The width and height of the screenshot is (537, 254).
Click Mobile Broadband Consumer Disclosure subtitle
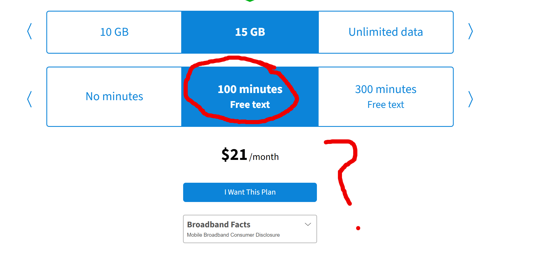(x=233, y=235)
